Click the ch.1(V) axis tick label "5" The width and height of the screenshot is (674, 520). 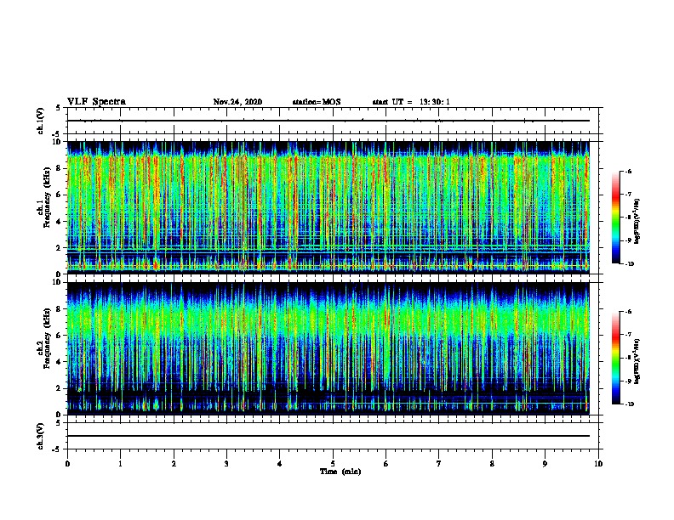[x=59, y=108]
